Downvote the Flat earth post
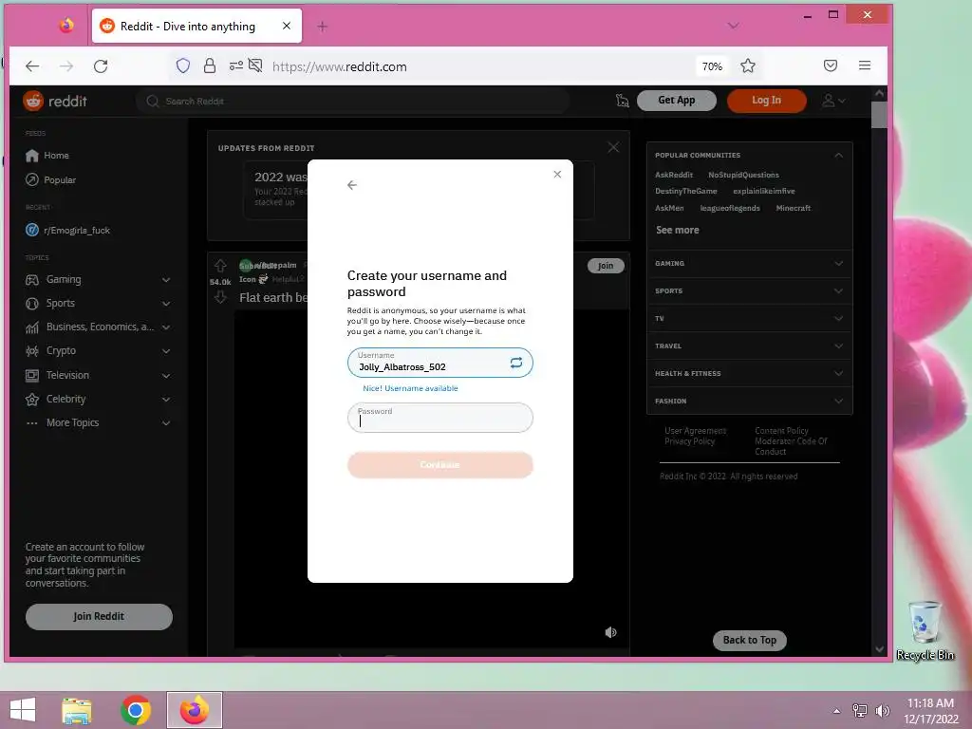This screenshot has width=972, height=729. pos(220,297)
